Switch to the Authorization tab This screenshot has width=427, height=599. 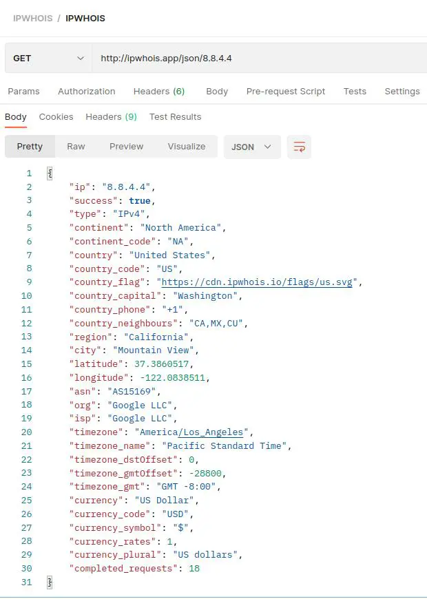pos(86,91)
